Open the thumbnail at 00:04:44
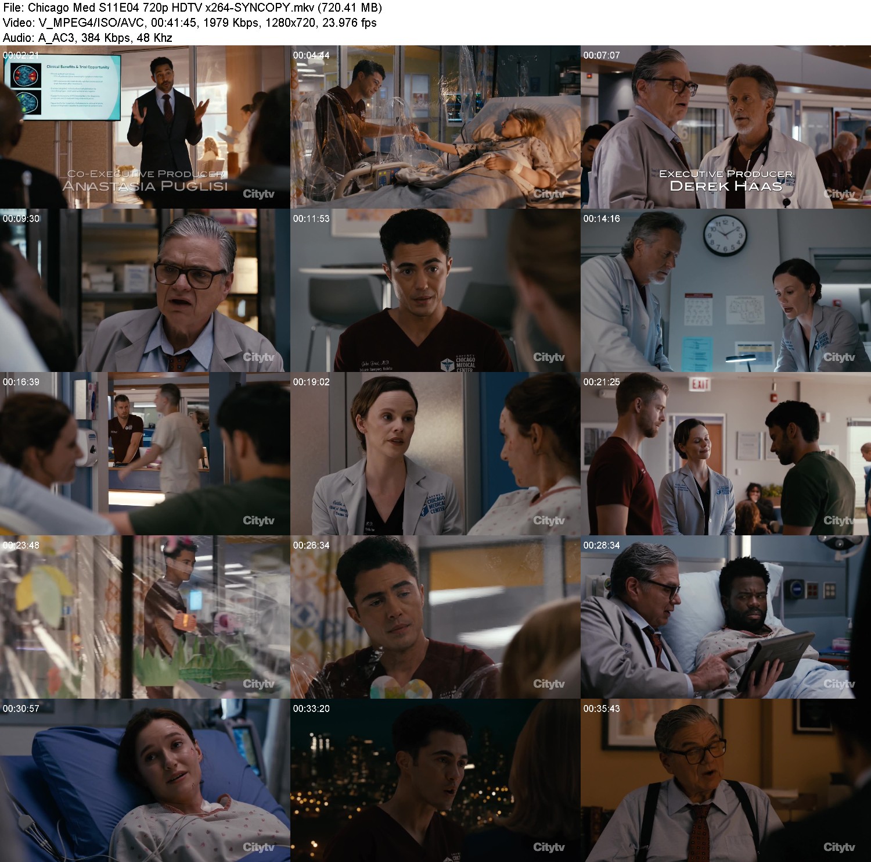The image size is (871, 862). (435, 127)
